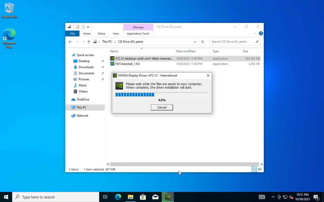Open Music in navigation pane
Image resolution: width=324 pixels, height=202 pixels.
point(83,85)
